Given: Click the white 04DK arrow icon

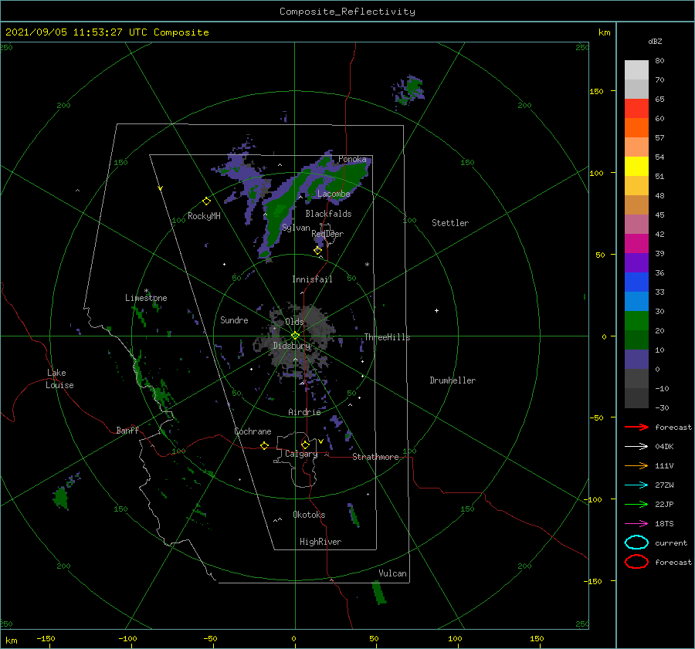Looking at the screenshot, I should tap(636, 447).
